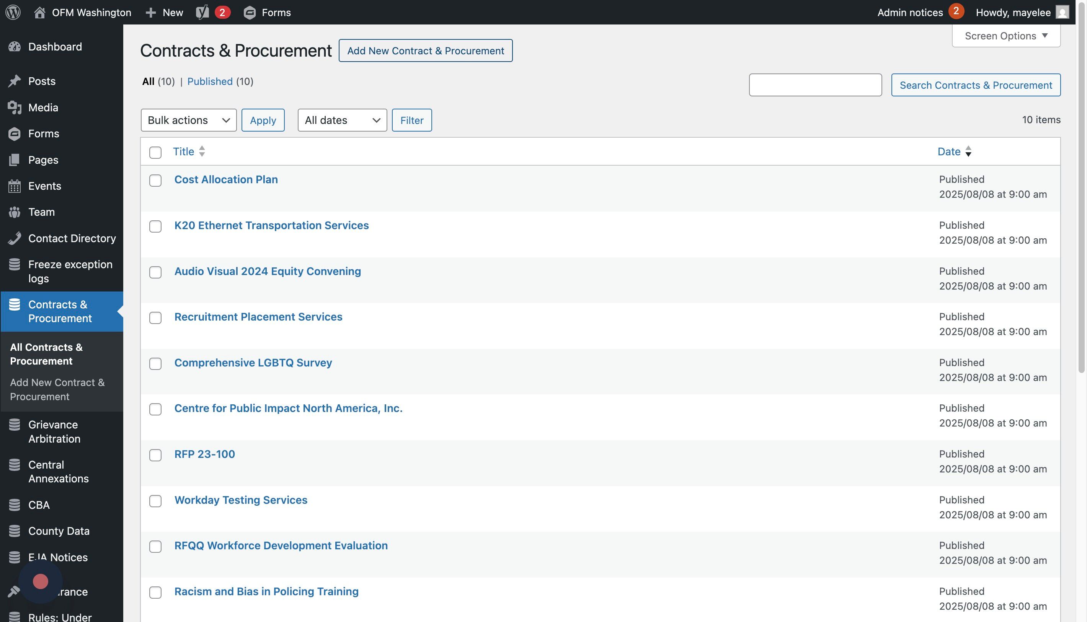Open the Yoast SEO notifications icon
1087x622 pixels.
(x=202, y=12)
